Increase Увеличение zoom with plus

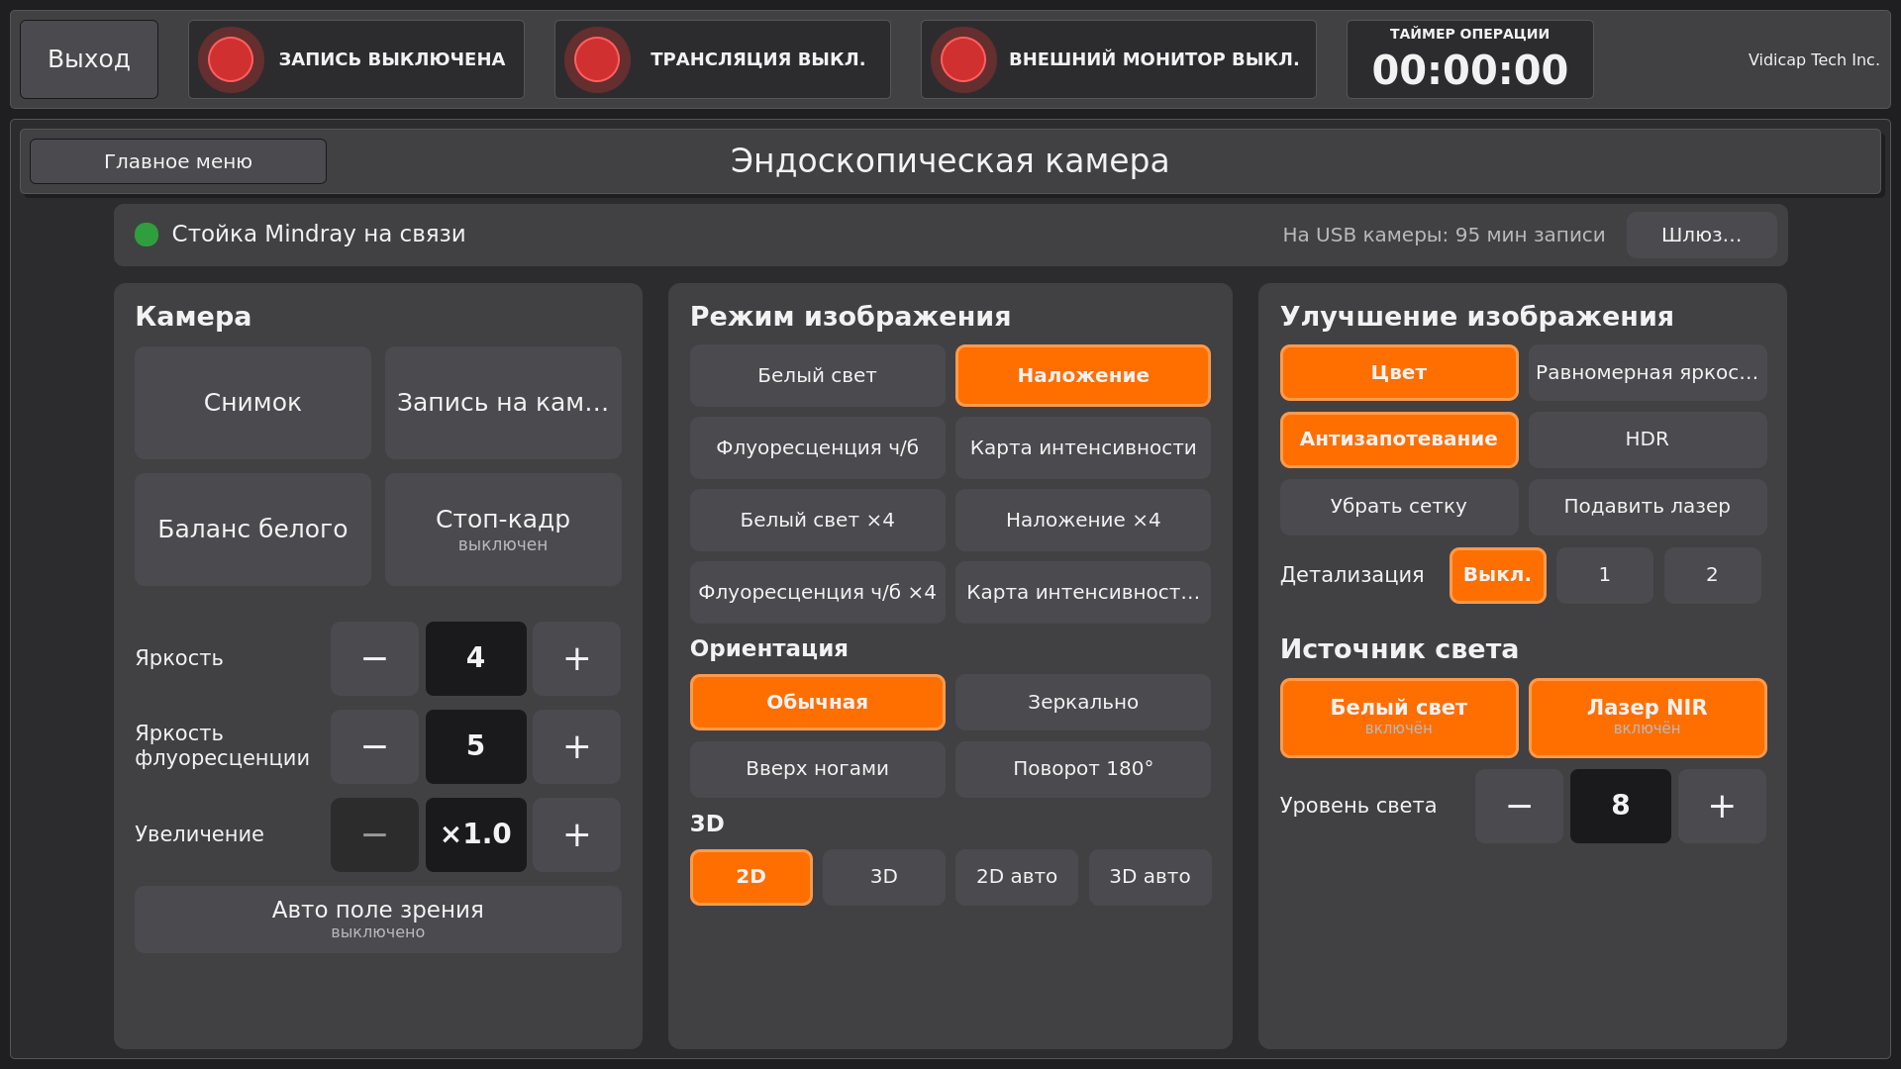click(576, 834)
